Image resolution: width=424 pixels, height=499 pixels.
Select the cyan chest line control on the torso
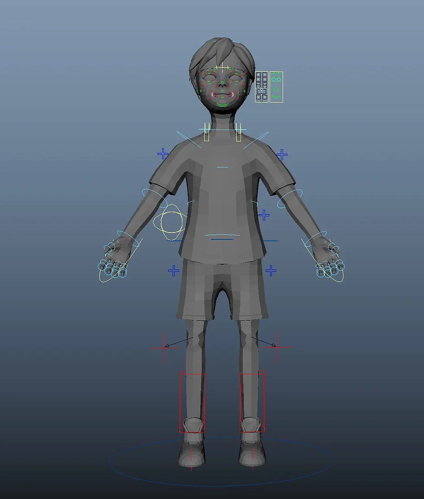[x=223, y=167]
